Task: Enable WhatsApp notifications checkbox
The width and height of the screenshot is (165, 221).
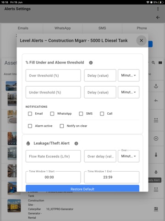Action: pyautogui.click(x=52, y=114)
